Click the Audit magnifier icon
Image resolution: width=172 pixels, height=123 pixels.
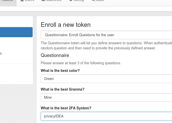[93, 1]
